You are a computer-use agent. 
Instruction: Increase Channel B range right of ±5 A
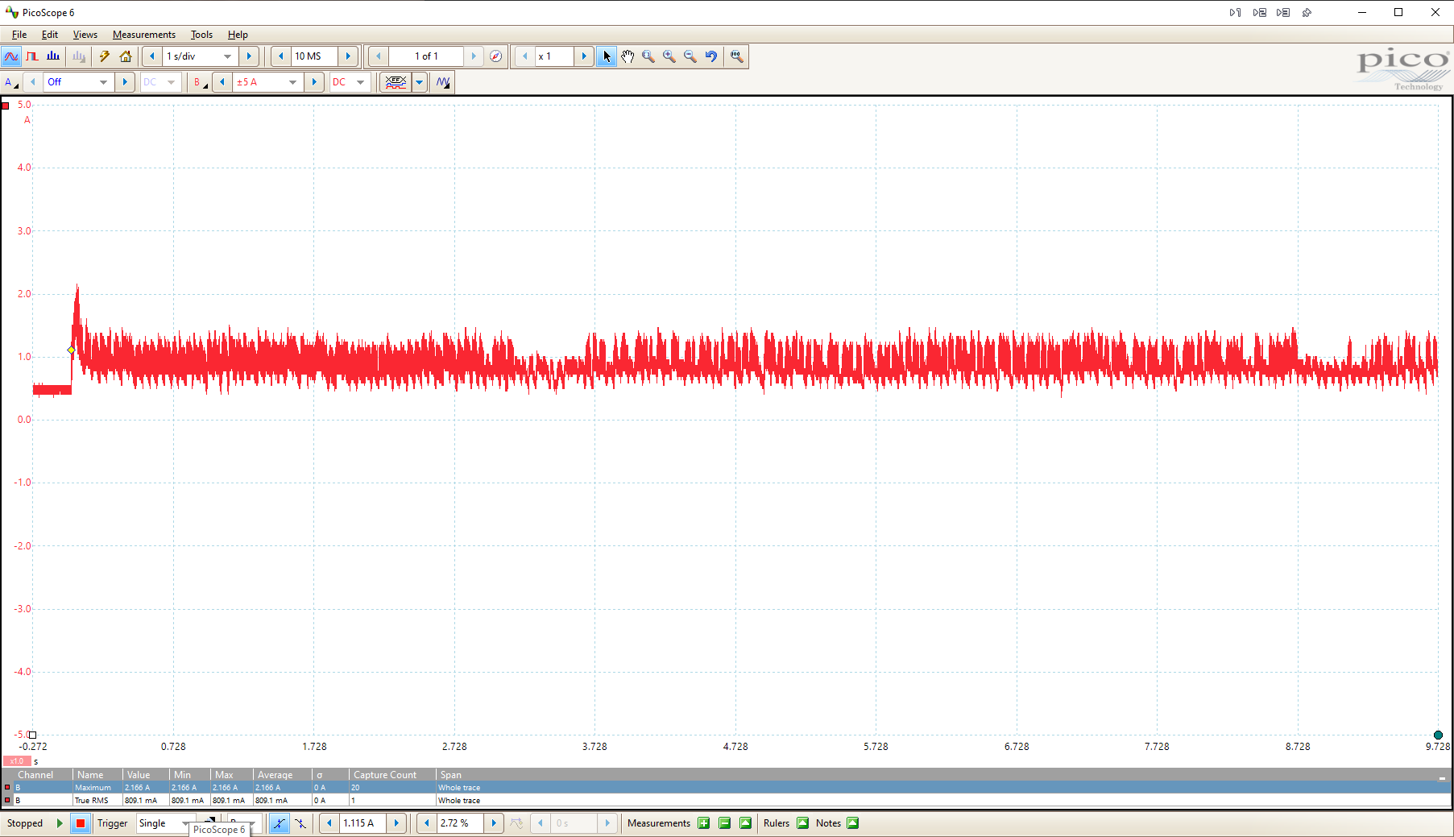314,82
